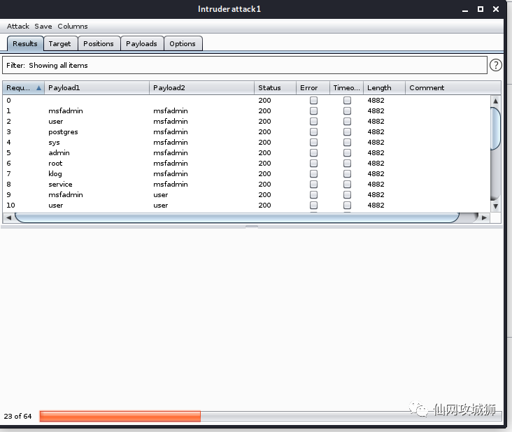The width and height of the screenshot is (512, 432).
Task: Toggle Timeout checkbox for request 2
Action: [347, 122]
